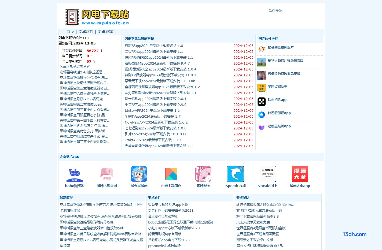Click the 超级星饭团app heart icon
Viewport: 382px width, 250px height.
(262, 128)
